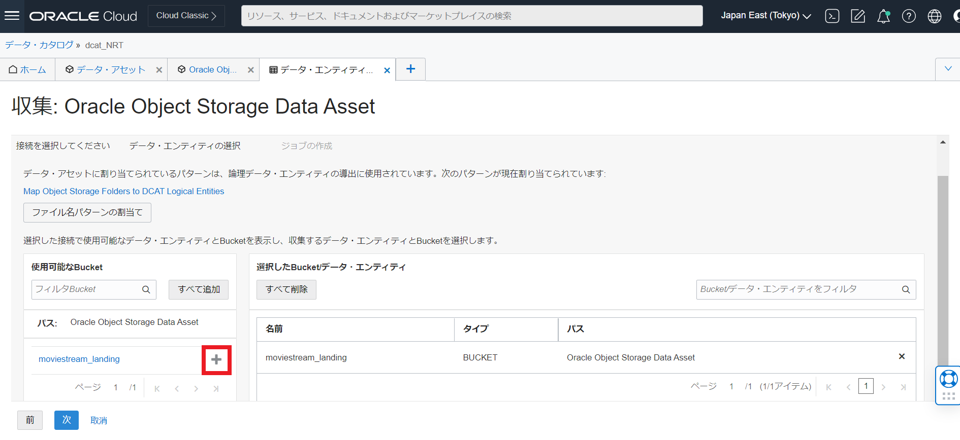Add moviestream_landing bucket with plus icon
The width and height of the screenshot is (960, 440).
pos(216,360)
